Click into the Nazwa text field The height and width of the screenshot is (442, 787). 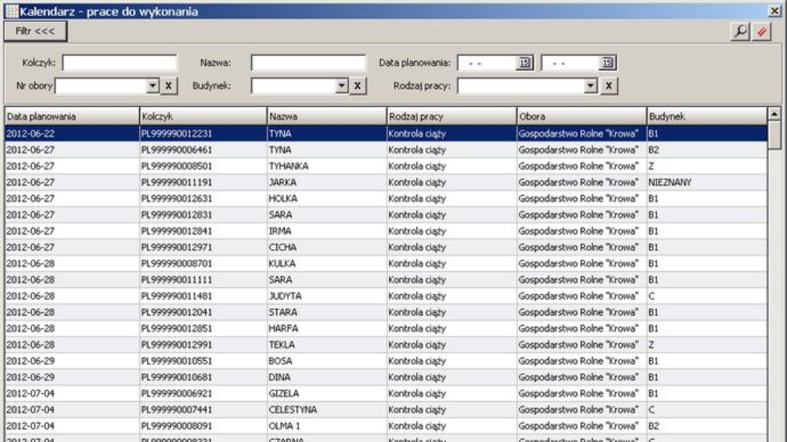coord(309,63)
